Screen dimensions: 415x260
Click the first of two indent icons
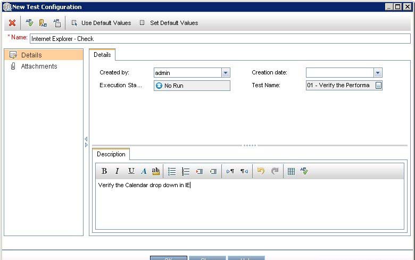[200, 171]
